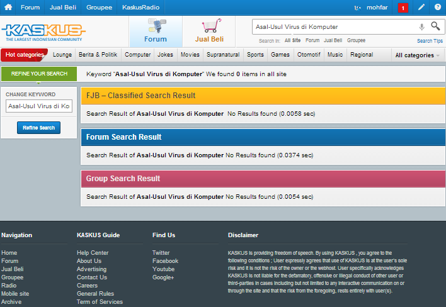
Task: Open the Help Center link
Action: [x=93, y=253]
